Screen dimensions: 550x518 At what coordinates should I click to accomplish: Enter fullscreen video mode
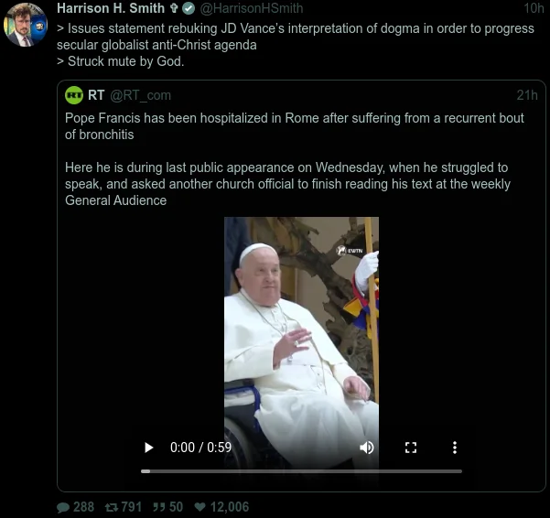pos(411,448)
